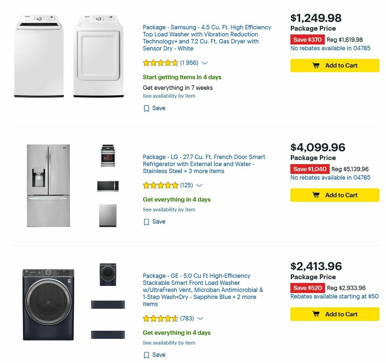Click the star rating icons for the GE washer package
Screen dimensions: 386x363
pyautogui.click(x=160, y=318)
